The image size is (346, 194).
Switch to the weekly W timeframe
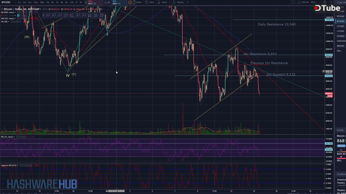click(81, 2)
